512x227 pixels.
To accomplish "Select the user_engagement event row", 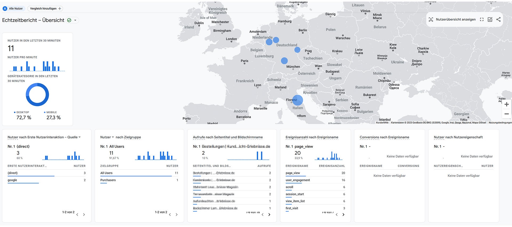I will [x=315, y=180].
